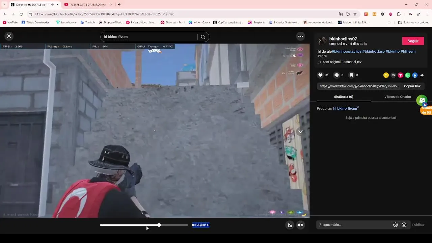Click the TikTok search box with hl bkino fivem

coord(149,37)
